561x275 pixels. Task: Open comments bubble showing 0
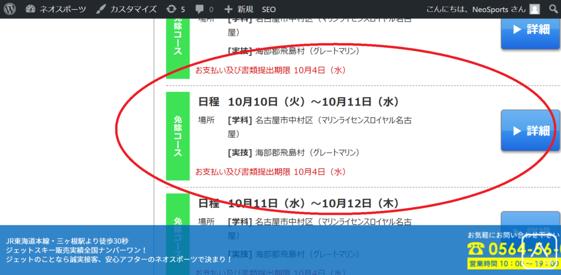[x=205, y=9]
